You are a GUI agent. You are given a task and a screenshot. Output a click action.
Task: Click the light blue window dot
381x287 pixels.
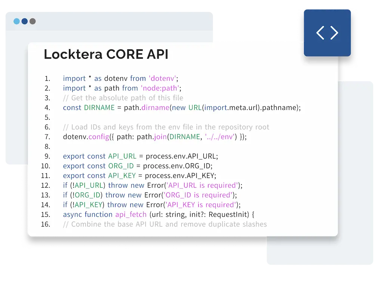pos(16,21)
